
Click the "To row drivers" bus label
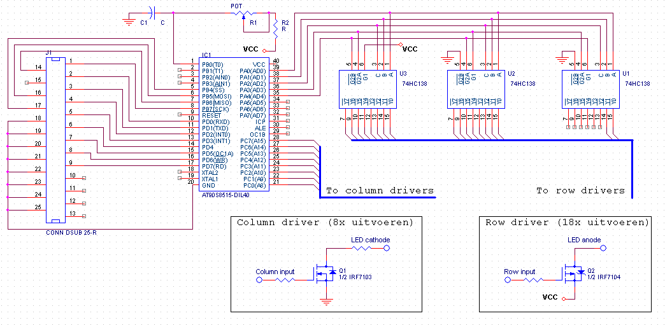[580, 190]
